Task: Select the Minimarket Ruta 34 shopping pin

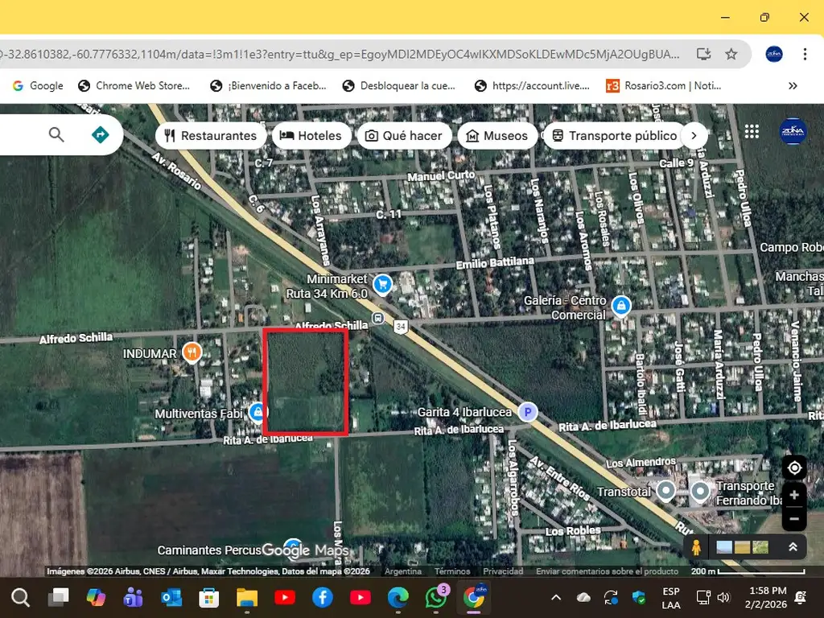Action: (x=382, y=282)
